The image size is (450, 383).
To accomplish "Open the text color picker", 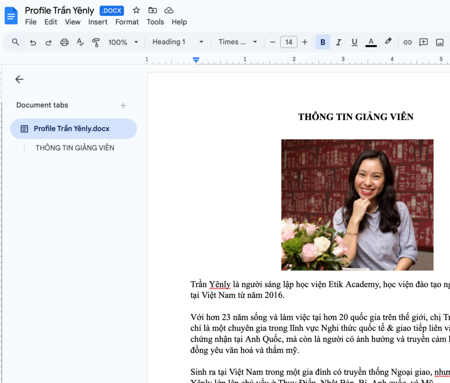I will 371,42.
